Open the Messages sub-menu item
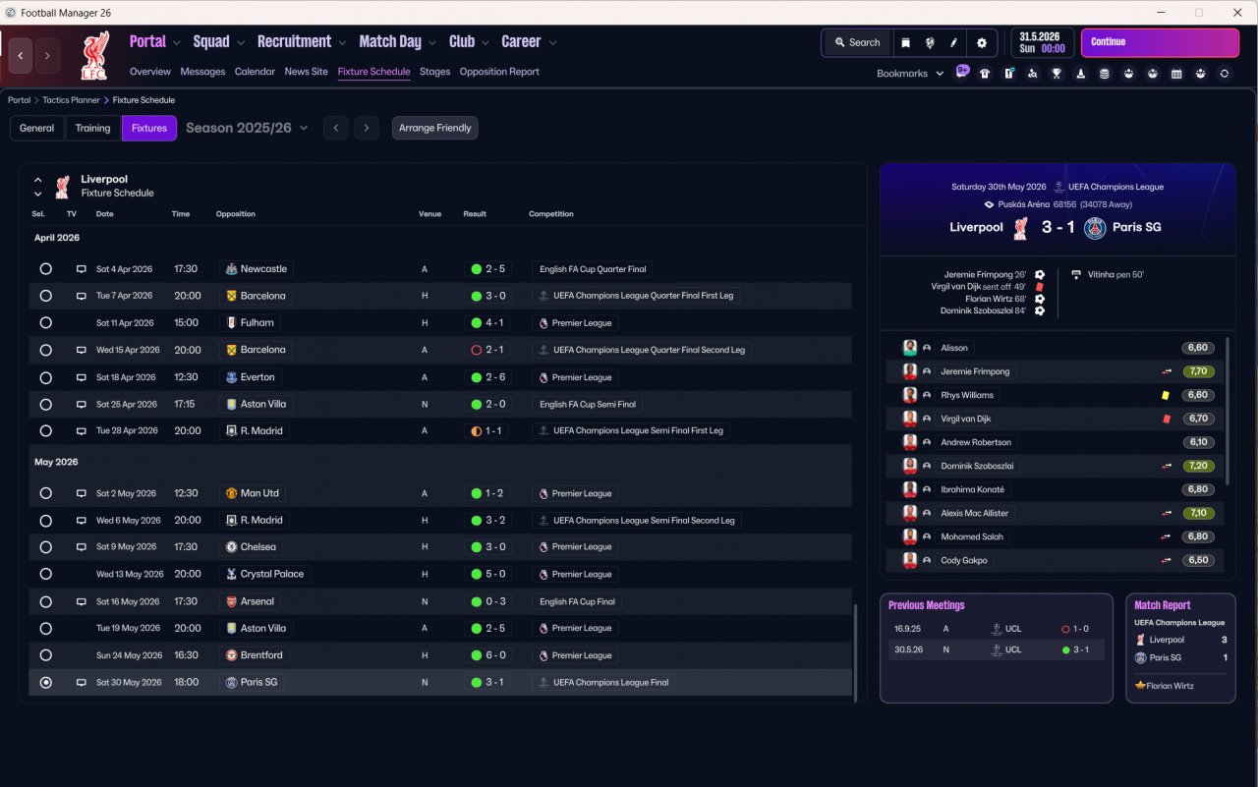1258x787 pixels. tap(202, 72)
